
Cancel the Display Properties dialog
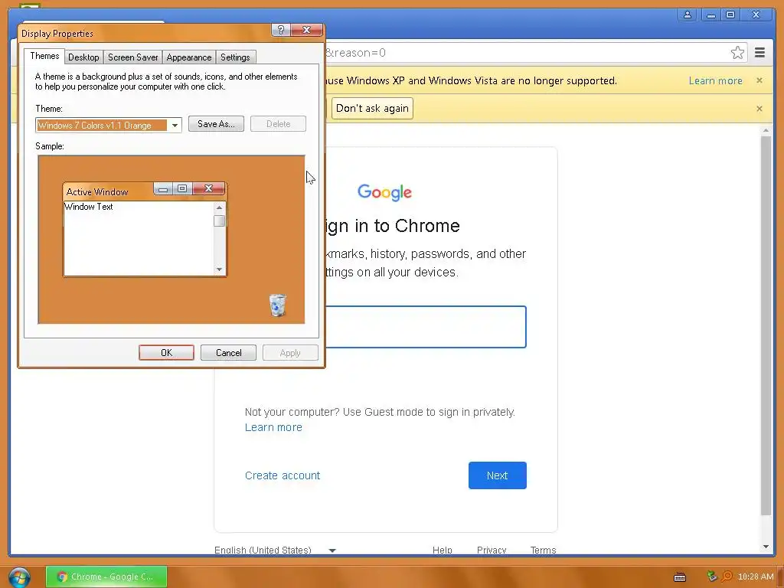(x=228, y=352)
